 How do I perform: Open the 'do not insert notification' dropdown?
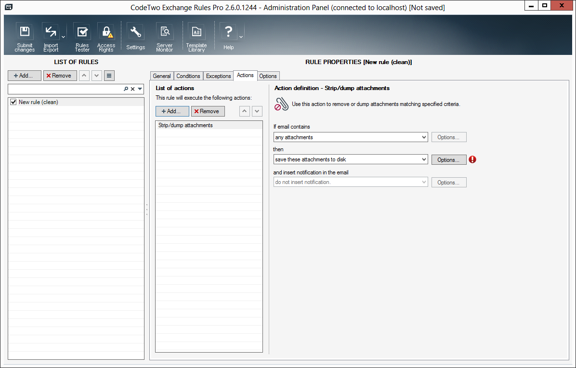point(351,182)
